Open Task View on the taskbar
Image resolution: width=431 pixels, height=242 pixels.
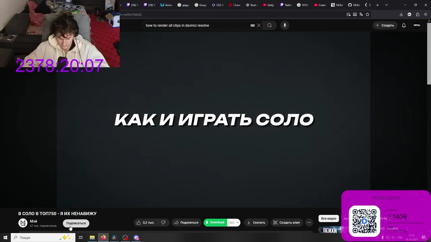tap(81, 238)
